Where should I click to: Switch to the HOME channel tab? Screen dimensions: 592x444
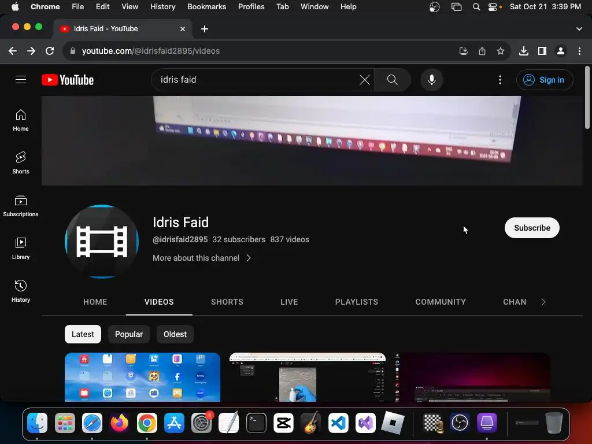coord(95,302)
